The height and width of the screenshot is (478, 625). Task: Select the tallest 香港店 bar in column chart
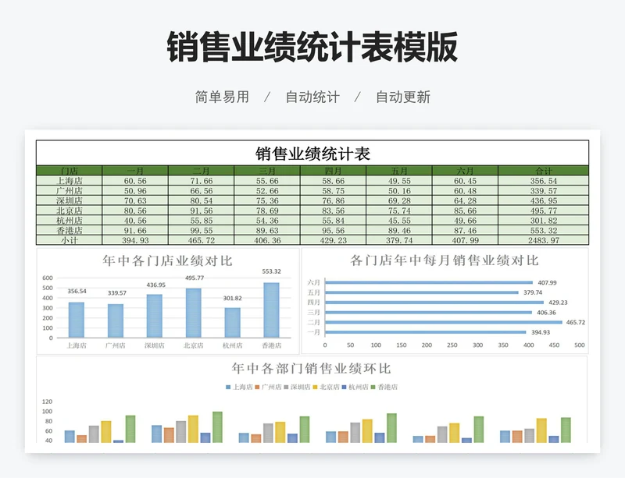tap(271, 310)
